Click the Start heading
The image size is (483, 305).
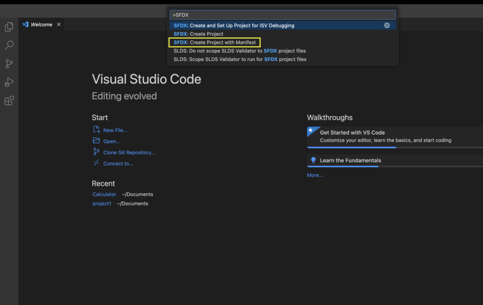coord(100,118)
